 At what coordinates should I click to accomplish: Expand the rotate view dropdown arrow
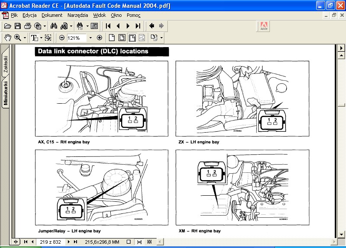coord(161,38)
